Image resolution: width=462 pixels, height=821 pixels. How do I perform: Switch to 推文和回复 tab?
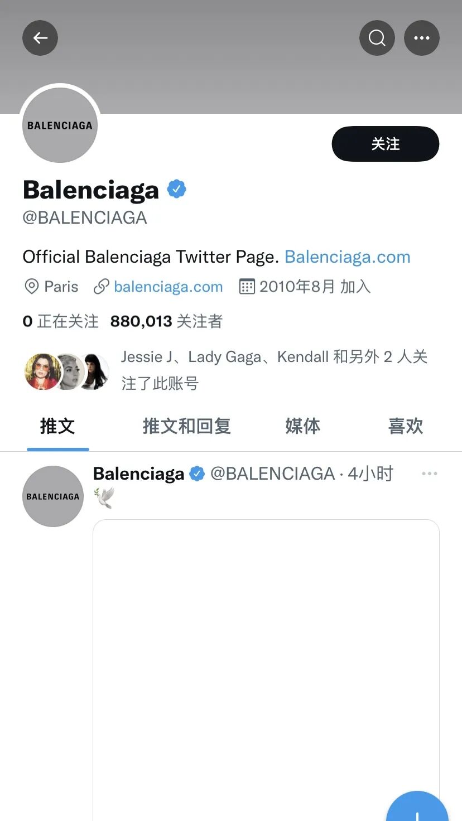(x=187, y=426)
